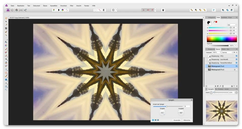The image size is (242, 129).
Task: Expand the Quick Mask dropdown arrow
Action: [x=116, y=10]
